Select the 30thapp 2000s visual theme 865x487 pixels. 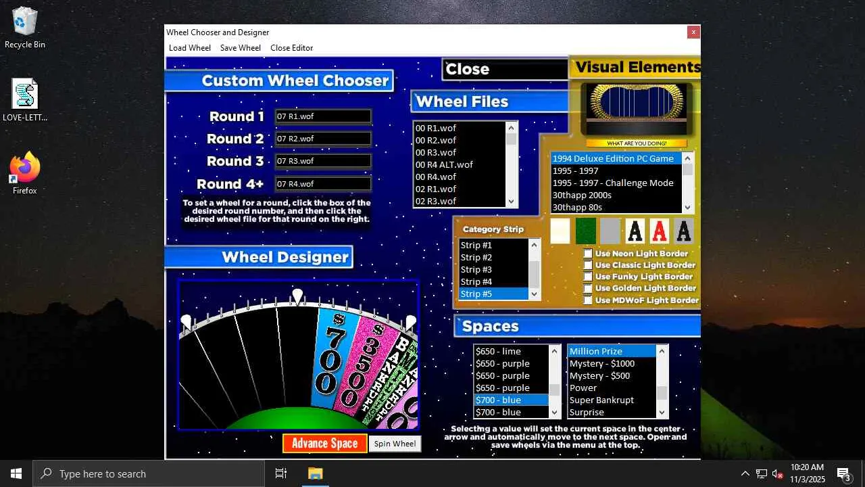(616, 195)
